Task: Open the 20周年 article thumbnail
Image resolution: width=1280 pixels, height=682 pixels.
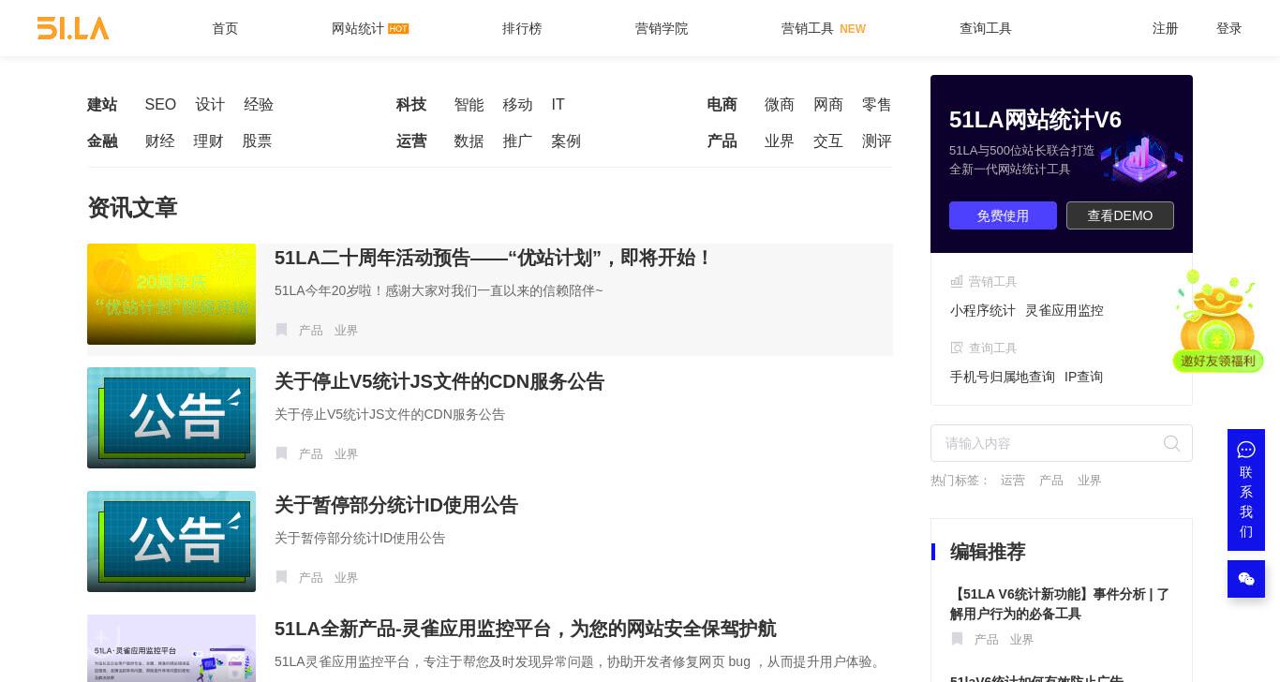Action: 171,294
